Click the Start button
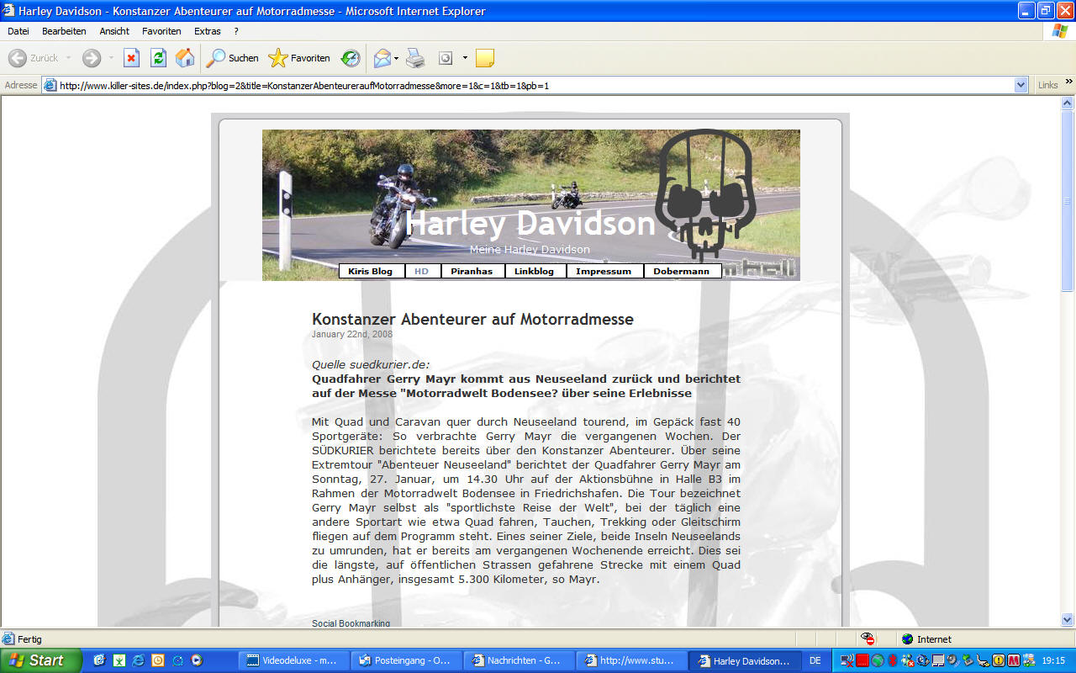1076x673 pixels. [40, 660]
